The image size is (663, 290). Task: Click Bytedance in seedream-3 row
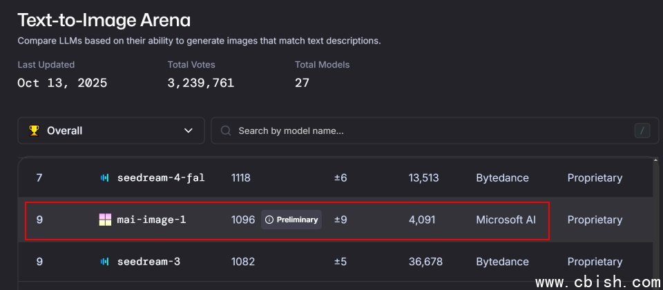pos(502,262)
